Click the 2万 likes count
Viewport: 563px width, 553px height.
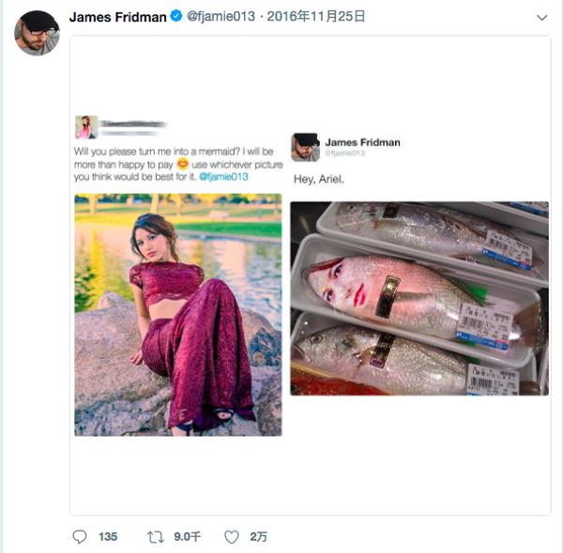[258, 536]
